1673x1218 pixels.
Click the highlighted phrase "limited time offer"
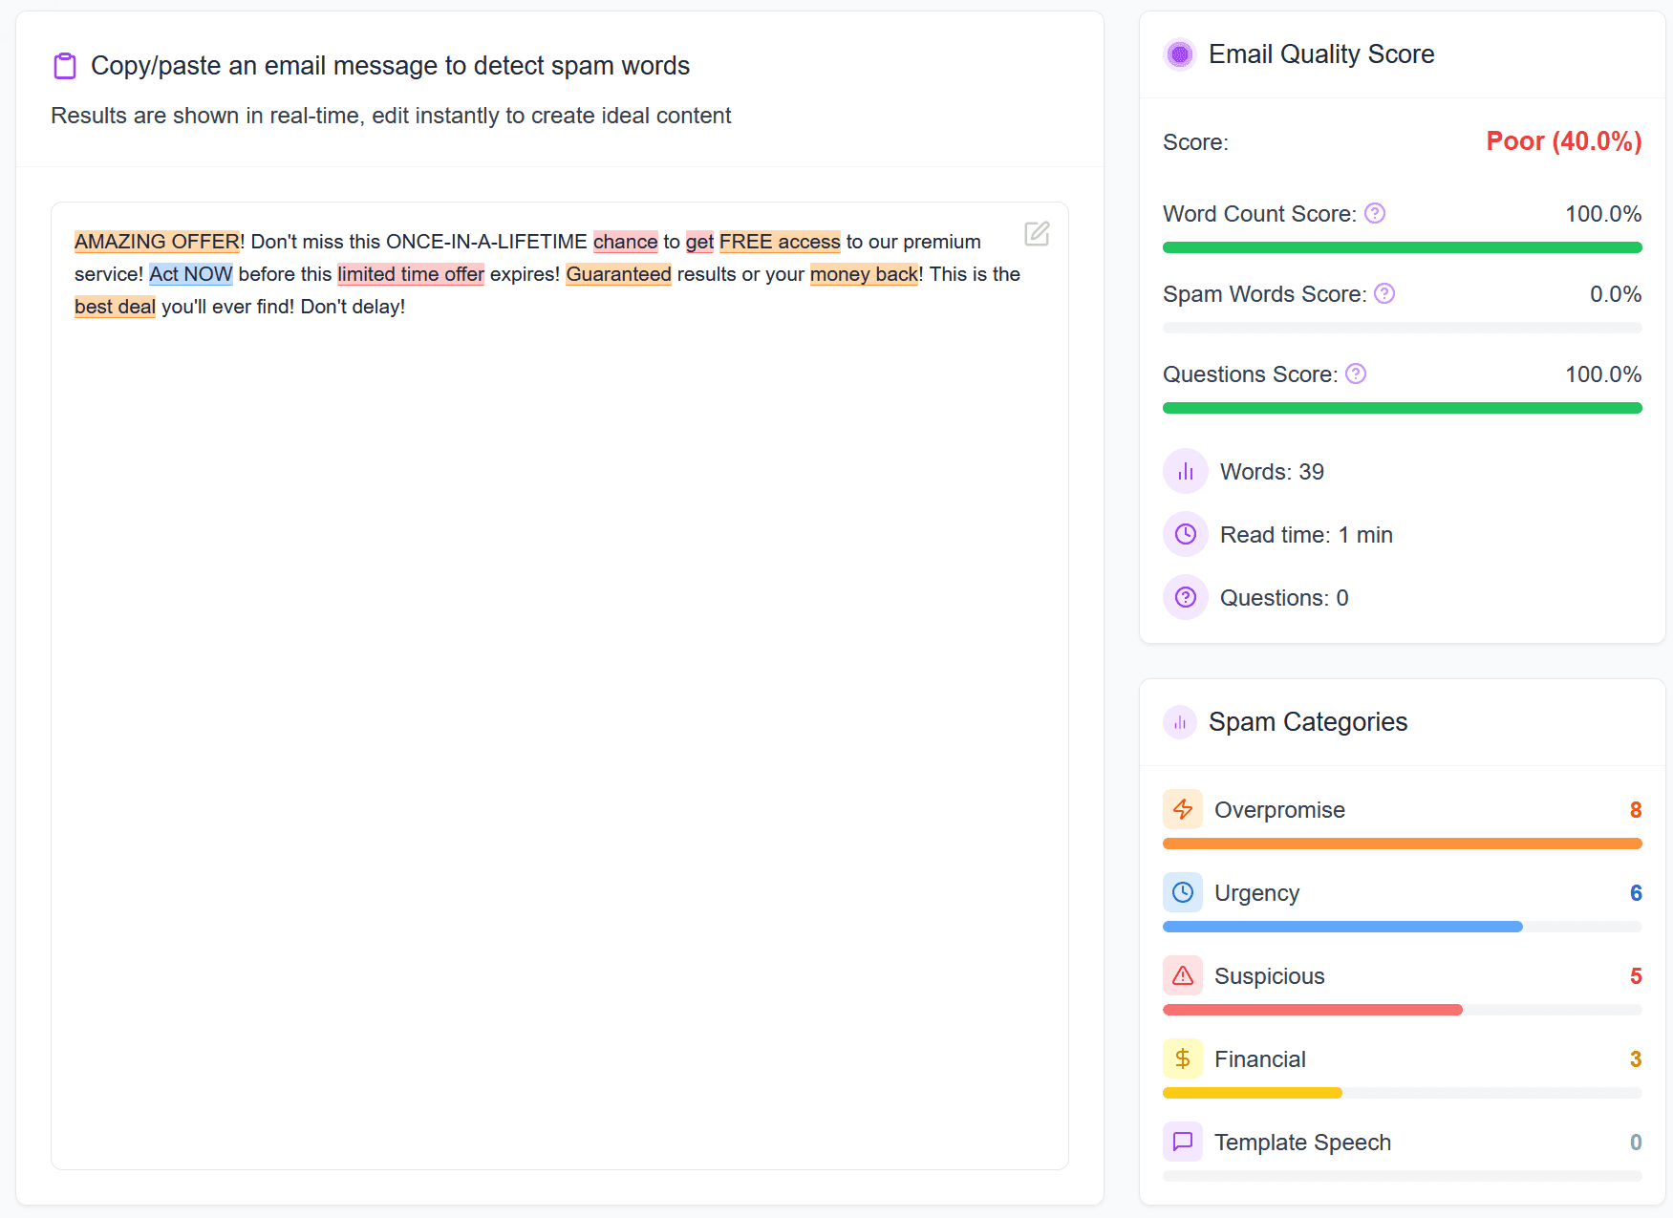tap(411, 274)
